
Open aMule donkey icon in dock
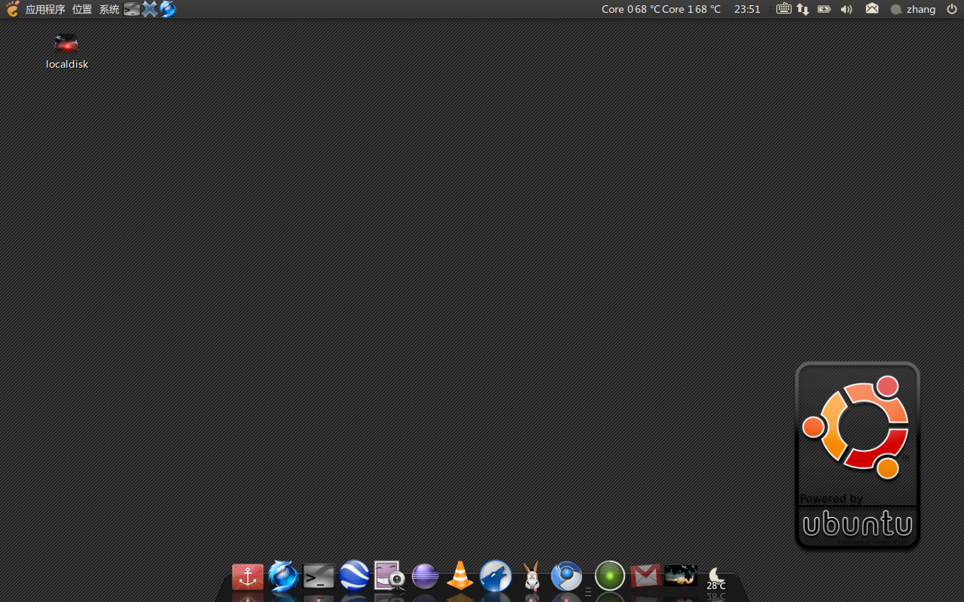click(532, 576)
